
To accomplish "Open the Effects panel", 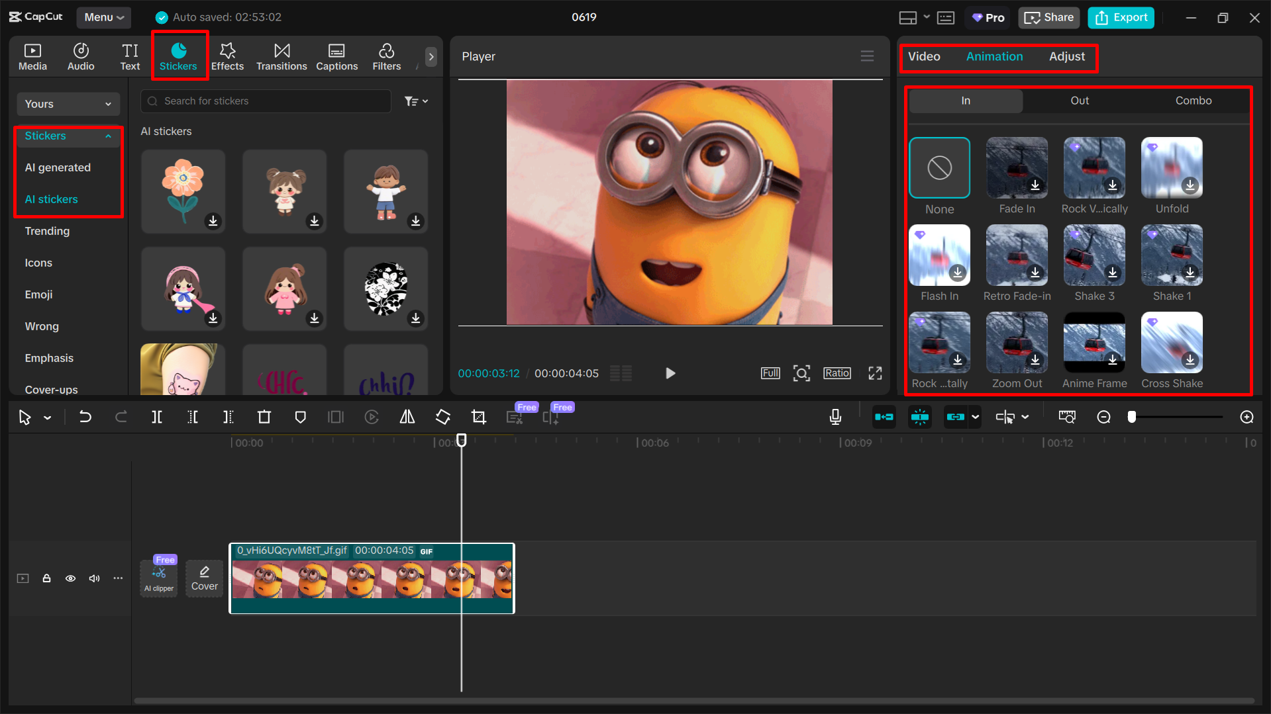I will click(227, 56).
